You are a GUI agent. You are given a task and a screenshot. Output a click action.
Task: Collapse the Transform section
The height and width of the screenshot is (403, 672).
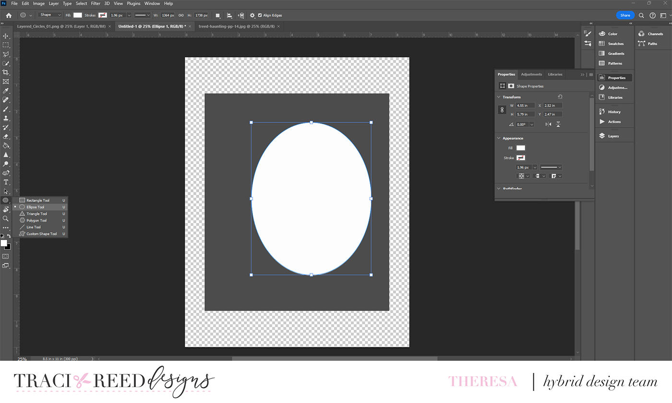click(498, 96)
